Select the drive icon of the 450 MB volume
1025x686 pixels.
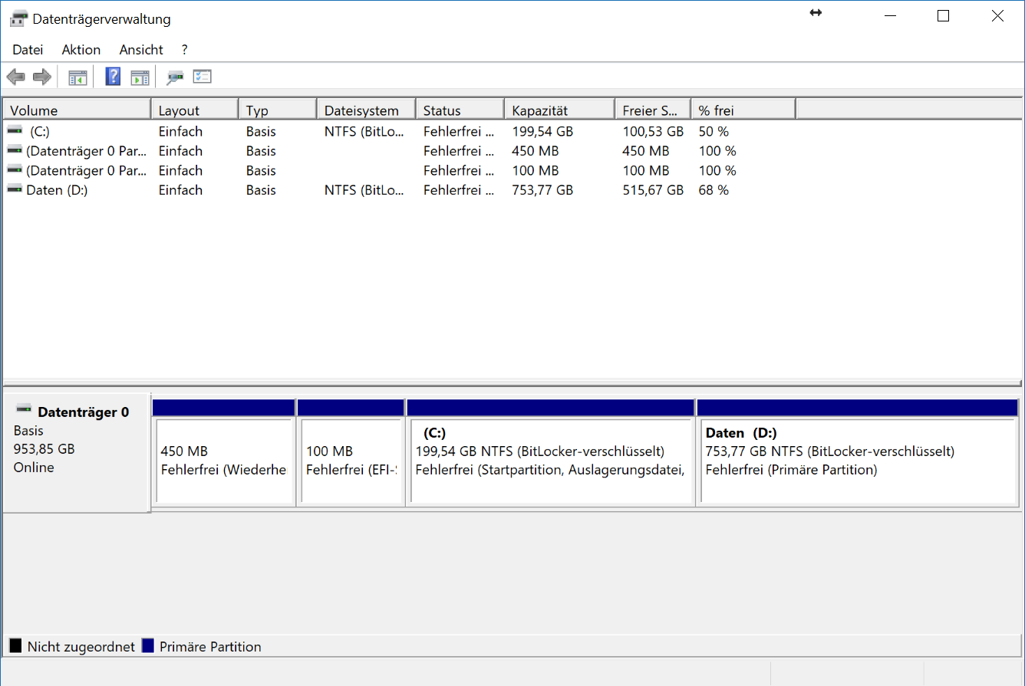(x=14, y=150)
